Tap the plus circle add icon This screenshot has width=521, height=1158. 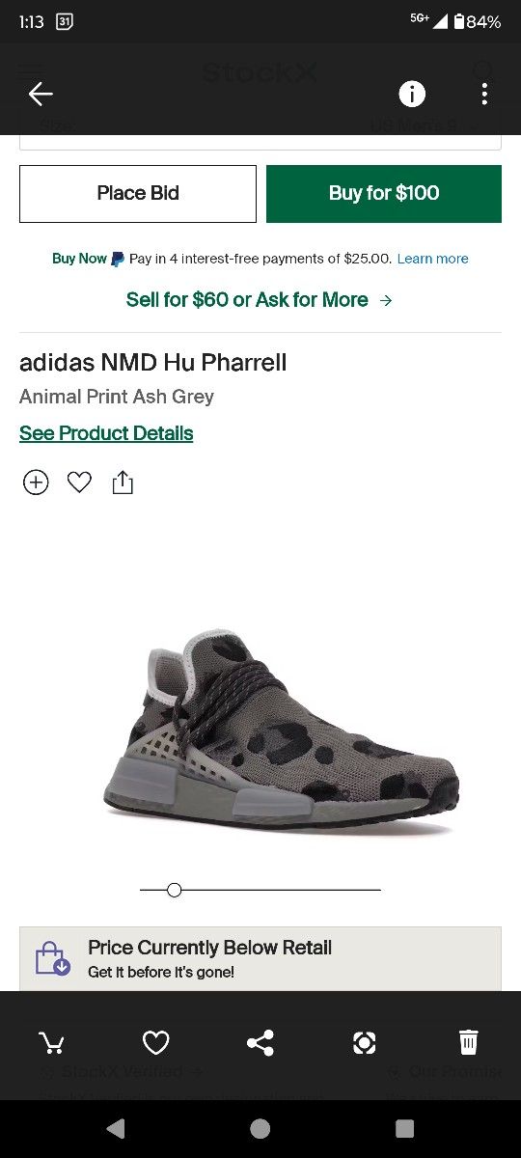(36, 482)
